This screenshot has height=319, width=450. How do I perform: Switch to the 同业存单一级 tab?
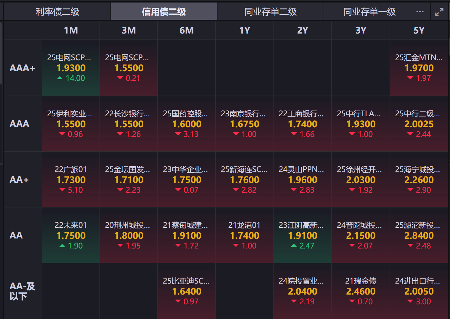pos(369,12)
